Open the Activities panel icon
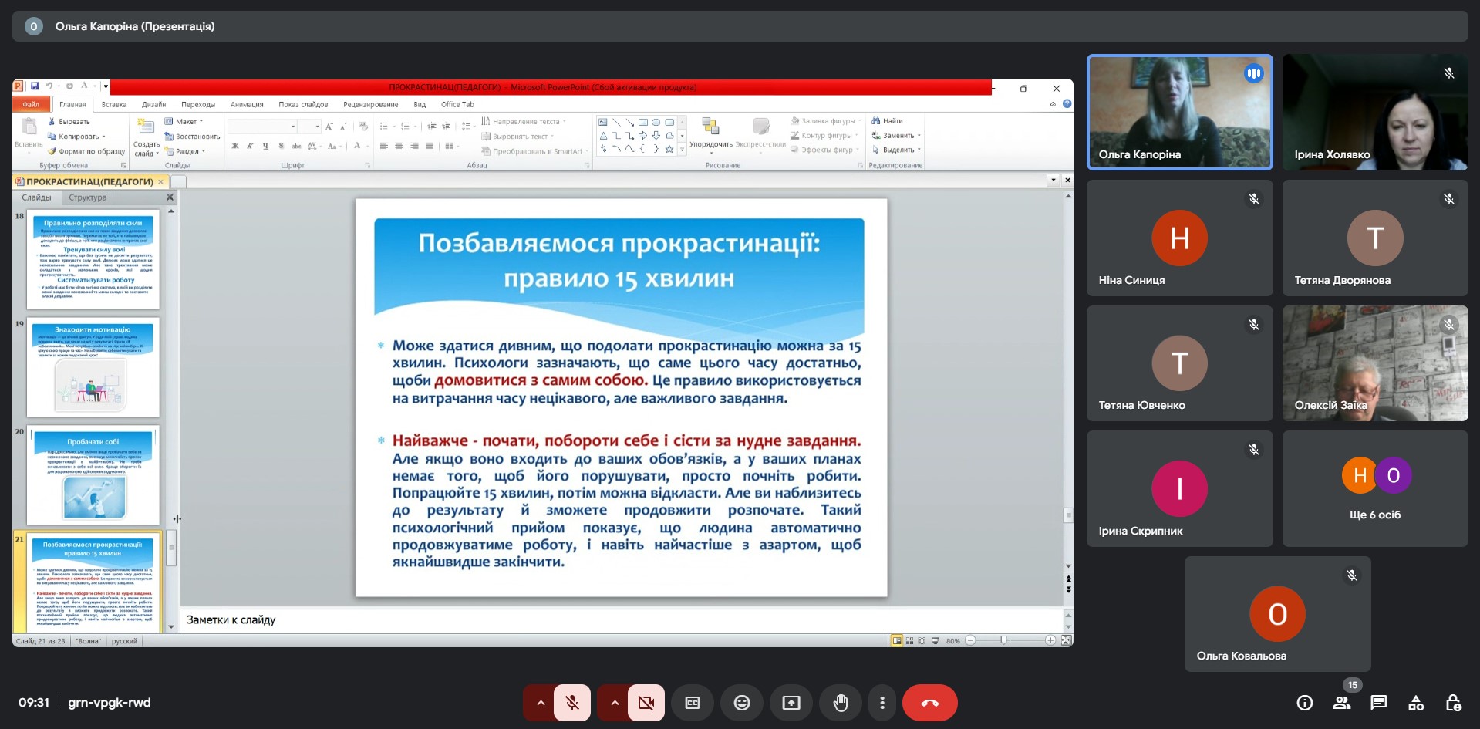This screenshot has width=1480, height=729. [1415, 703]
